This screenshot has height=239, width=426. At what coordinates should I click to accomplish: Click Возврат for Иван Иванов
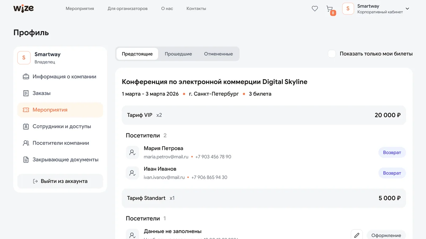(392, 173)
